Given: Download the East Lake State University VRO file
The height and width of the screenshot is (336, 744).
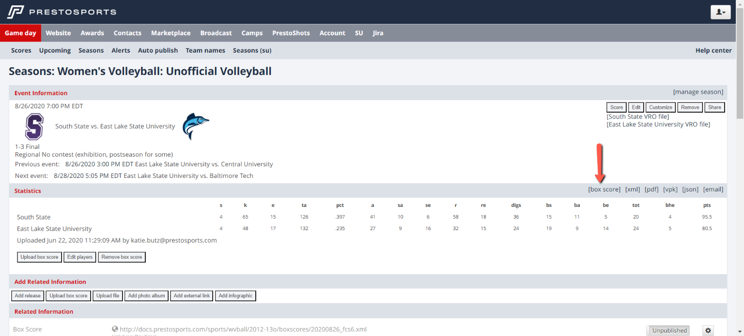Looking at the screenshot, I should click(x=658, y=124).
